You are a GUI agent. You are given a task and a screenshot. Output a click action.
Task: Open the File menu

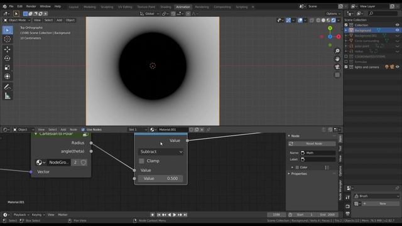(11, 6)
